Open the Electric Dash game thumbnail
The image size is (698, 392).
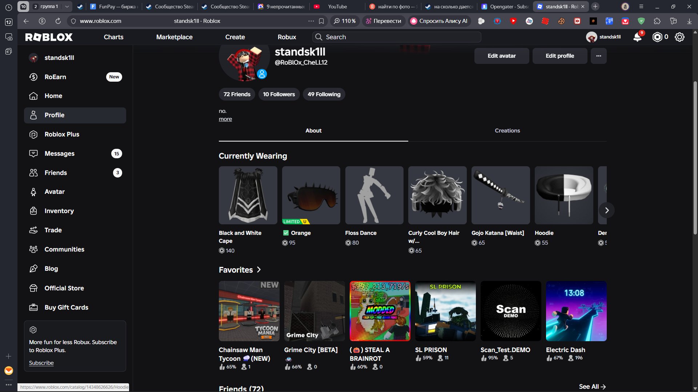[576, 311]
